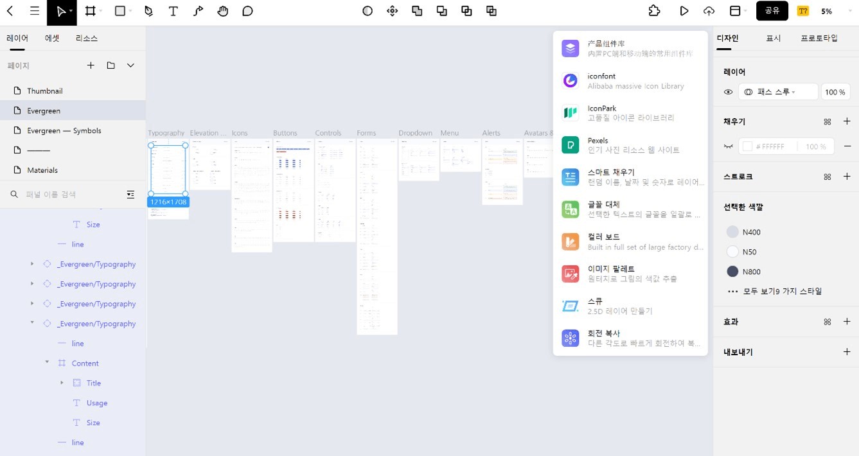Click the union boolean icon

tap(417, 11)
